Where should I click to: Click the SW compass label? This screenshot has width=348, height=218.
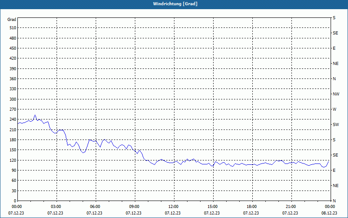click(336, 125)
